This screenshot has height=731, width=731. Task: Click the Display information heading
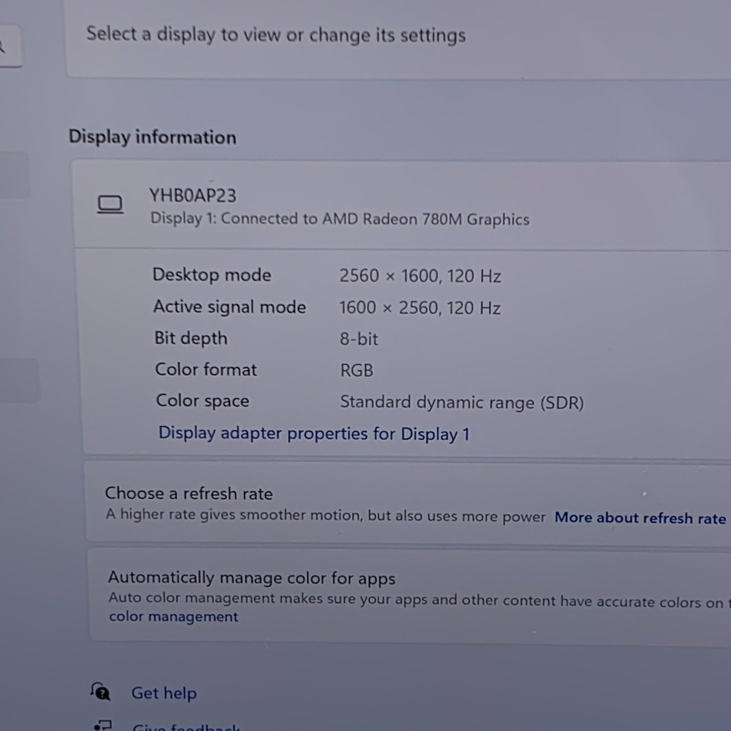[x=152, y=137]
